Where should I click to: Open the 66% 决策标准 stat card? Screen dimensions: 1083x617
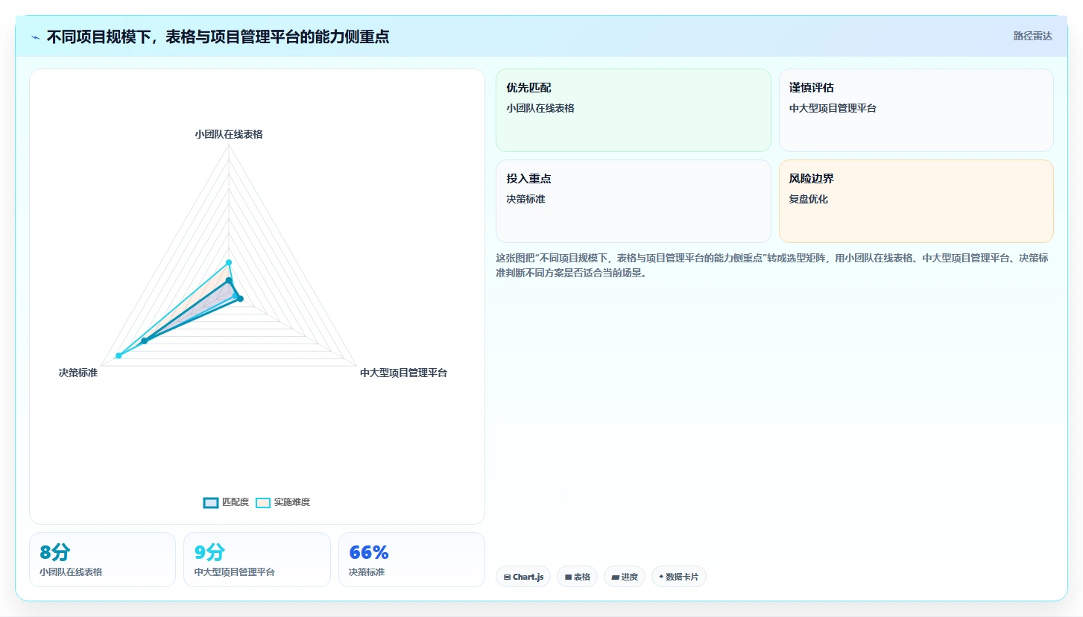411,560
